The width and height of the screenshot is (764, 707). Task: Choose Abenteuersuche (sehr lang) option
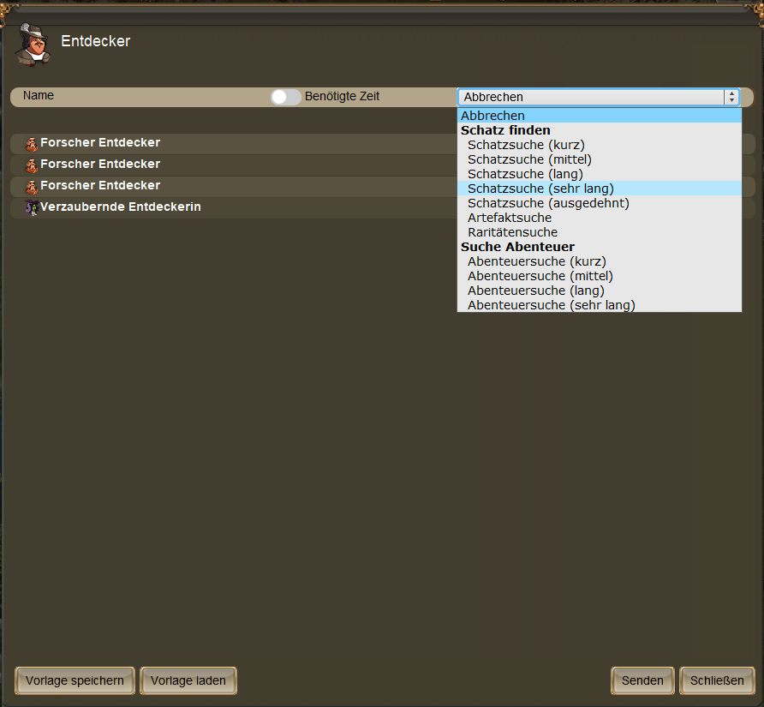(x=551, y=305)
